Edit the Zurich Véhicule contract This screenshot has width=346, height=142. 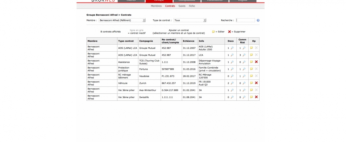click(x=251, y=83)
